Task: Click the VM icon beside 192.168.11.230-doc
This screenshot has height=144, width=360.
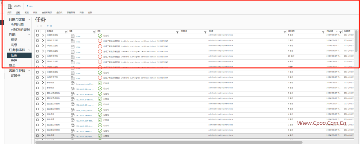Action: (73, 136)
